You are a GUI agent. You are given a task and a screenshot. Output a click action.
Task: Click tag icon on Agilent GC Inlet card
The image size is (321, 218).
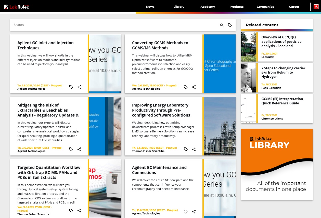71,87
